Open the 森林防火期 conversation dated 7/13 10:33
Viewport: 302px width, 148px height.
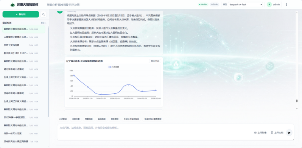tap(24, 125)
